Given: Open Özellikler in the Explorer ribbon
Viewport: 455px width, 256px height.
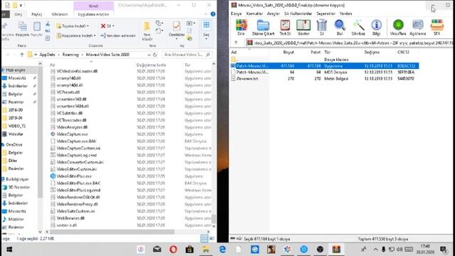Looking at the screenshot, I should [x=176, y=29].
